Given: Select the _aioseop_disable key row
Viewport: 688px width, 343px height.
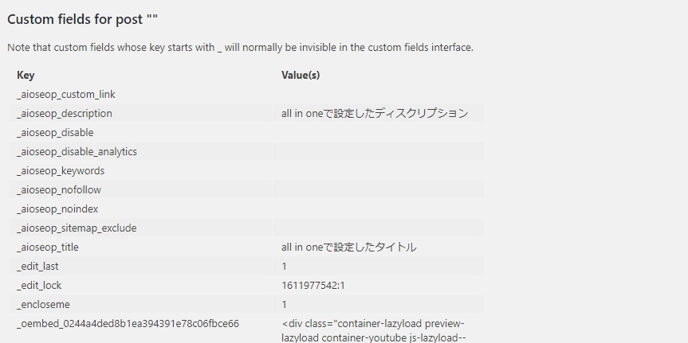Looking at the screenshot, I should (55, 133).
